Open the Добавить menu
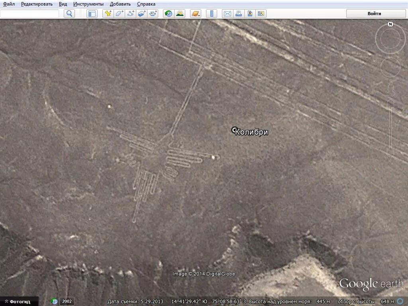The height and width of the screenshot is (306, 408). click(x=120, y=4)
